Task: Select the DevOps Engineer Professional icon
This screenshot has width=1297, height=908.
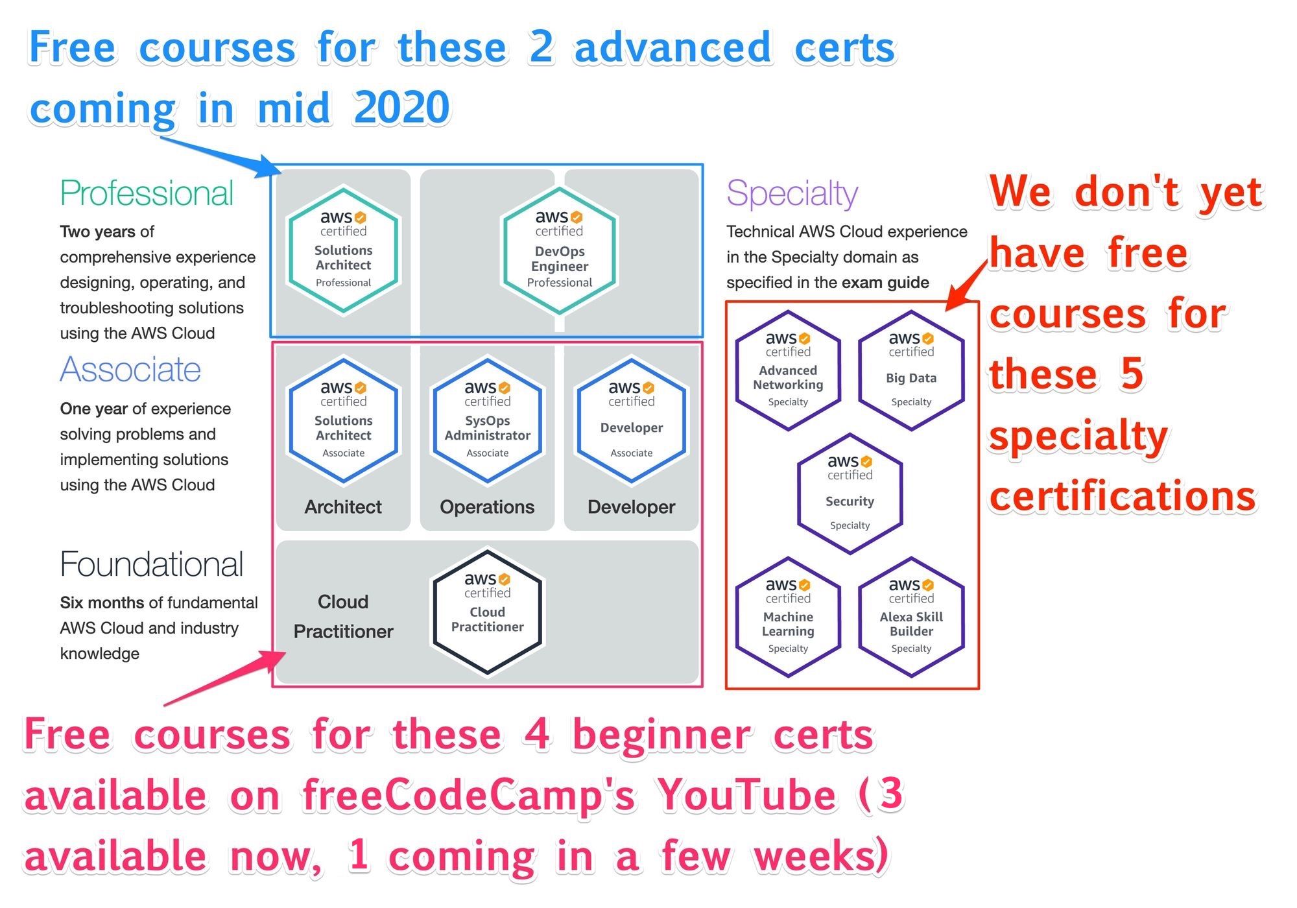Action: point(558,250)
